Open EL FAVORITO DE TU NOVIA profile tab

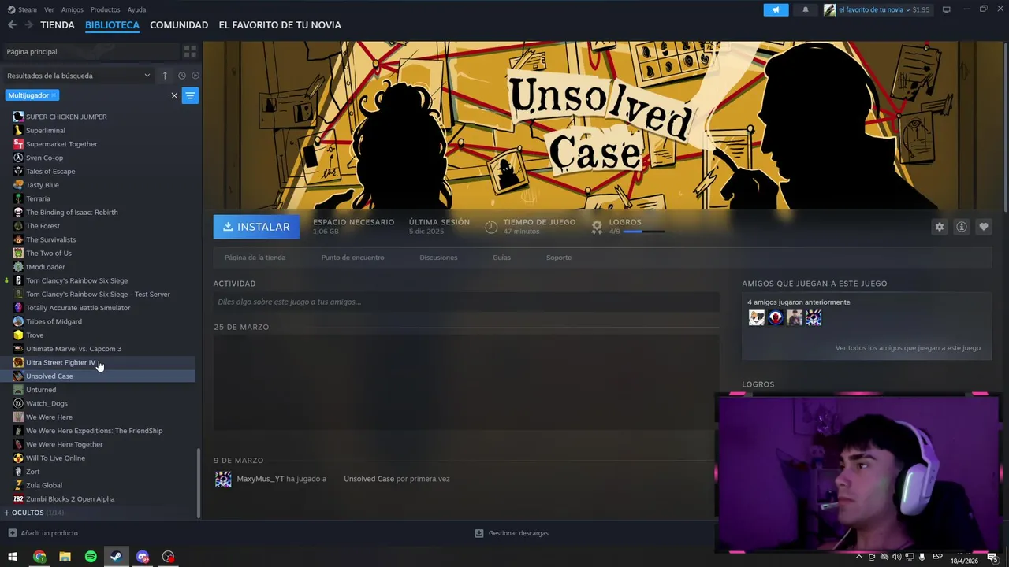click(x=280, y=25)
